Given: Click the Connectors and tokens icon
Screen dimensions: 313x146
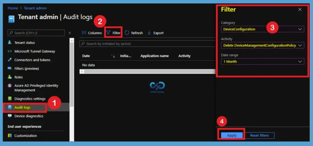Looking at the screenshot, I should click(x=9, y=60).
